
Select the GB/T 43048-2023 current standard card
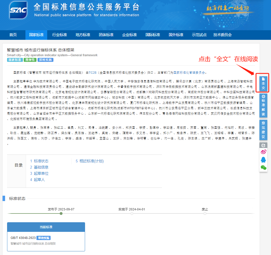pyautogui.click(x=46, y=240)
